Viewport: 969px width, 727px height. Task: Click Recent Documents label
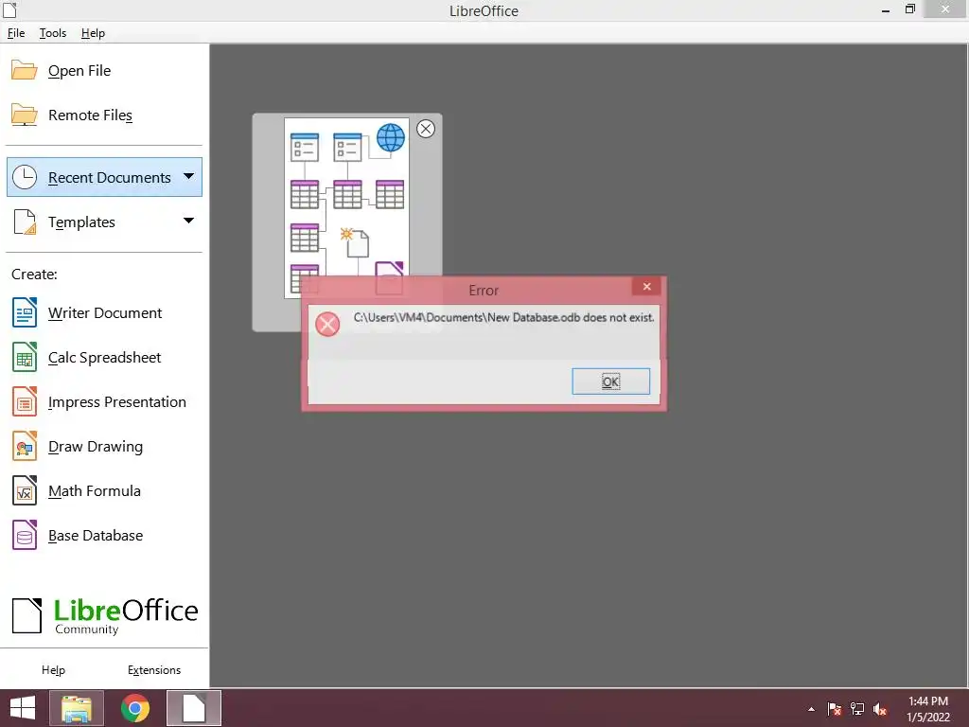[x=110, y=177]
